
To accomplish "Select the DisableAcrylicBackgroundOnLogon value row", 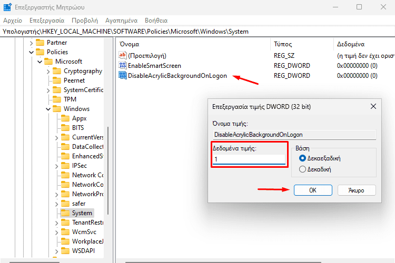I will 255,76.
